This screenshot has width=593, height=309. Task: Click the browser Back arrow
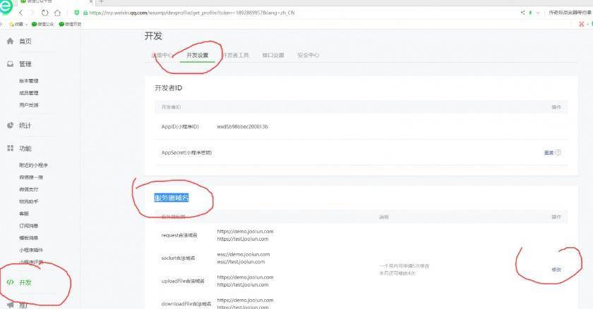point(21,13)
